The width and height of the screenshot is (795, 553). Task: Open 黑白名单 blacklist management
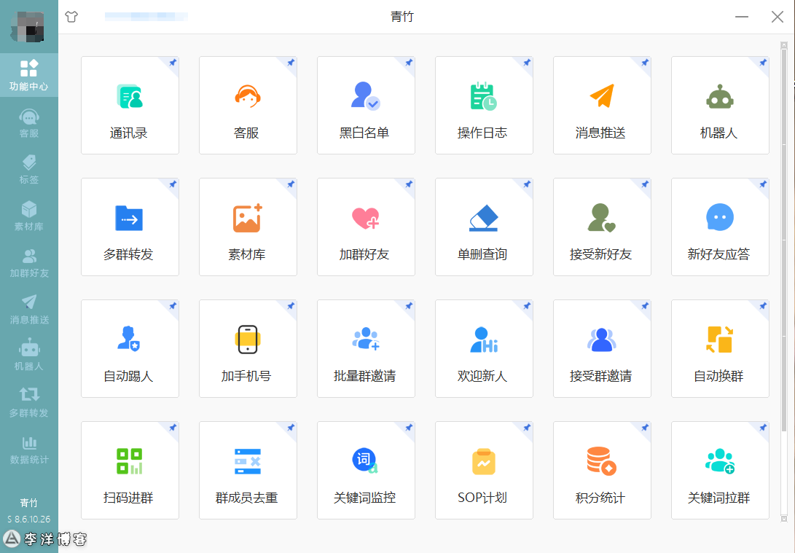[x=366, y=105]
